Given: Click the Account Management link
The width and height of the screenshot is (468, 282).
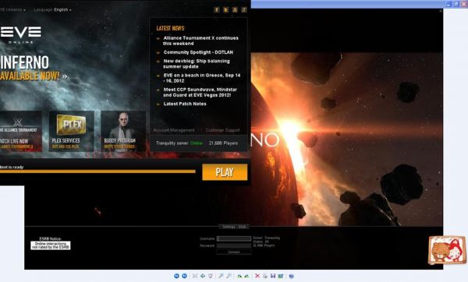Looking at the screenshot, I should [x=174, y=130].
